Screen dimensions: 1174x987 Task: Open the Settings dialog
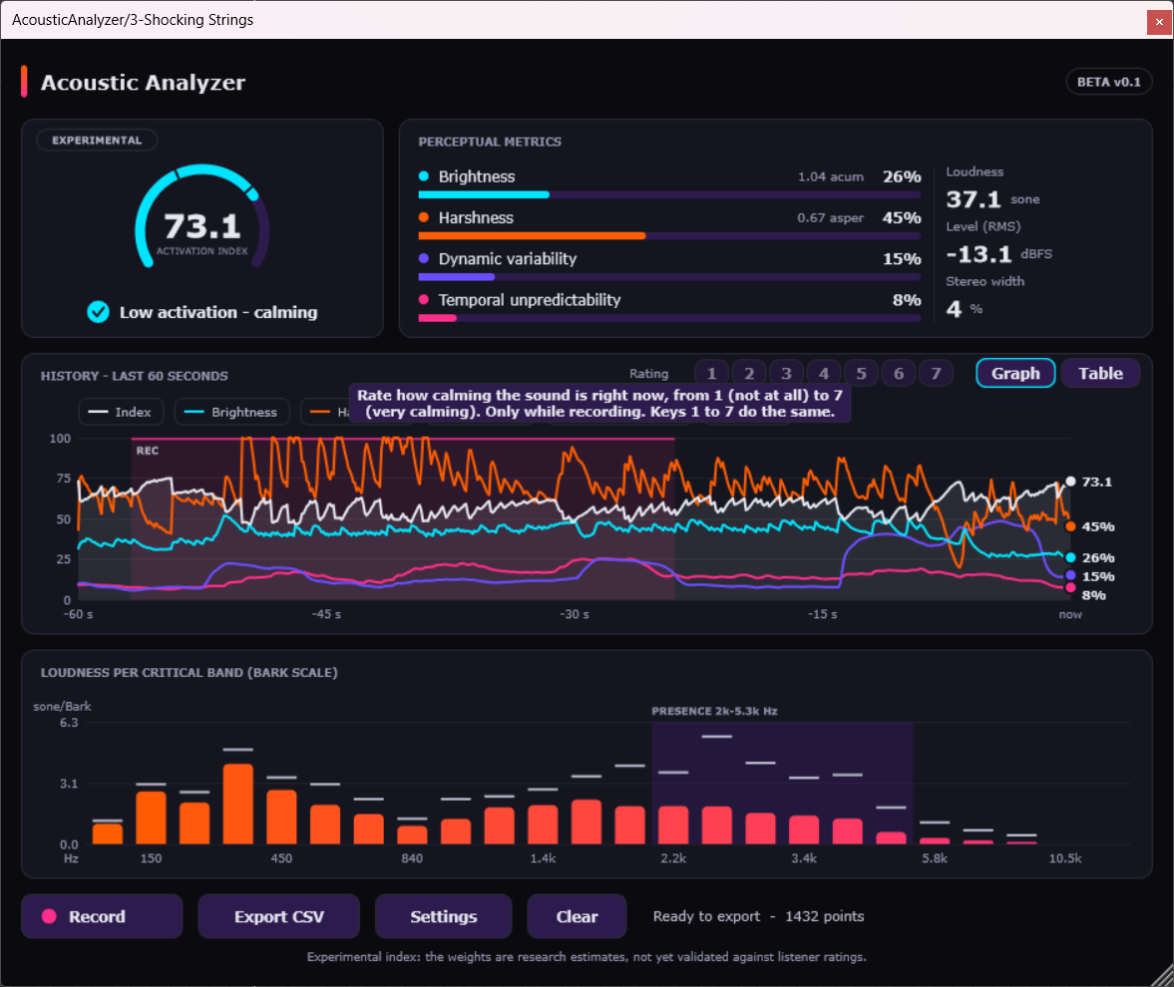443,916
